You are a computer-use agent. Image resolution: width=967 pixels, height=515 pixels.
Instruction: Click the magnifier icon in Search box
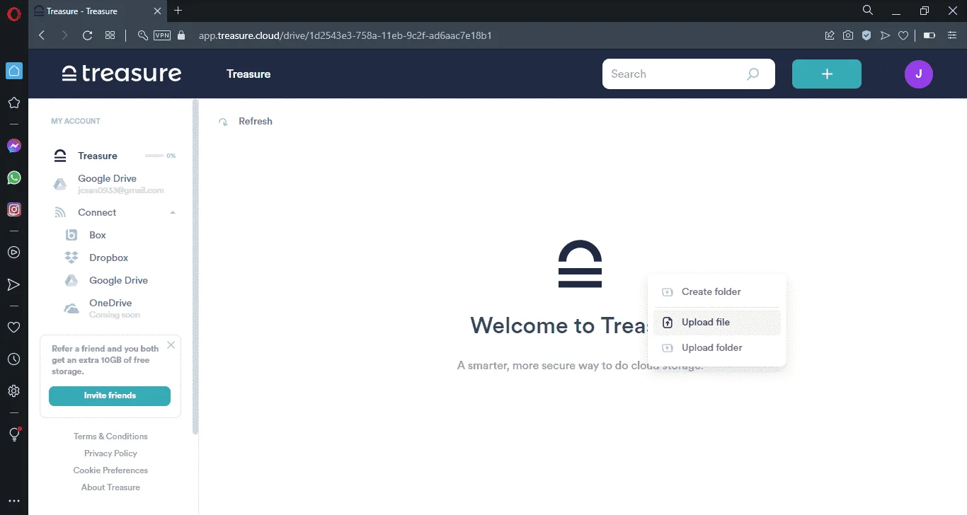click(x=753, y=74)
